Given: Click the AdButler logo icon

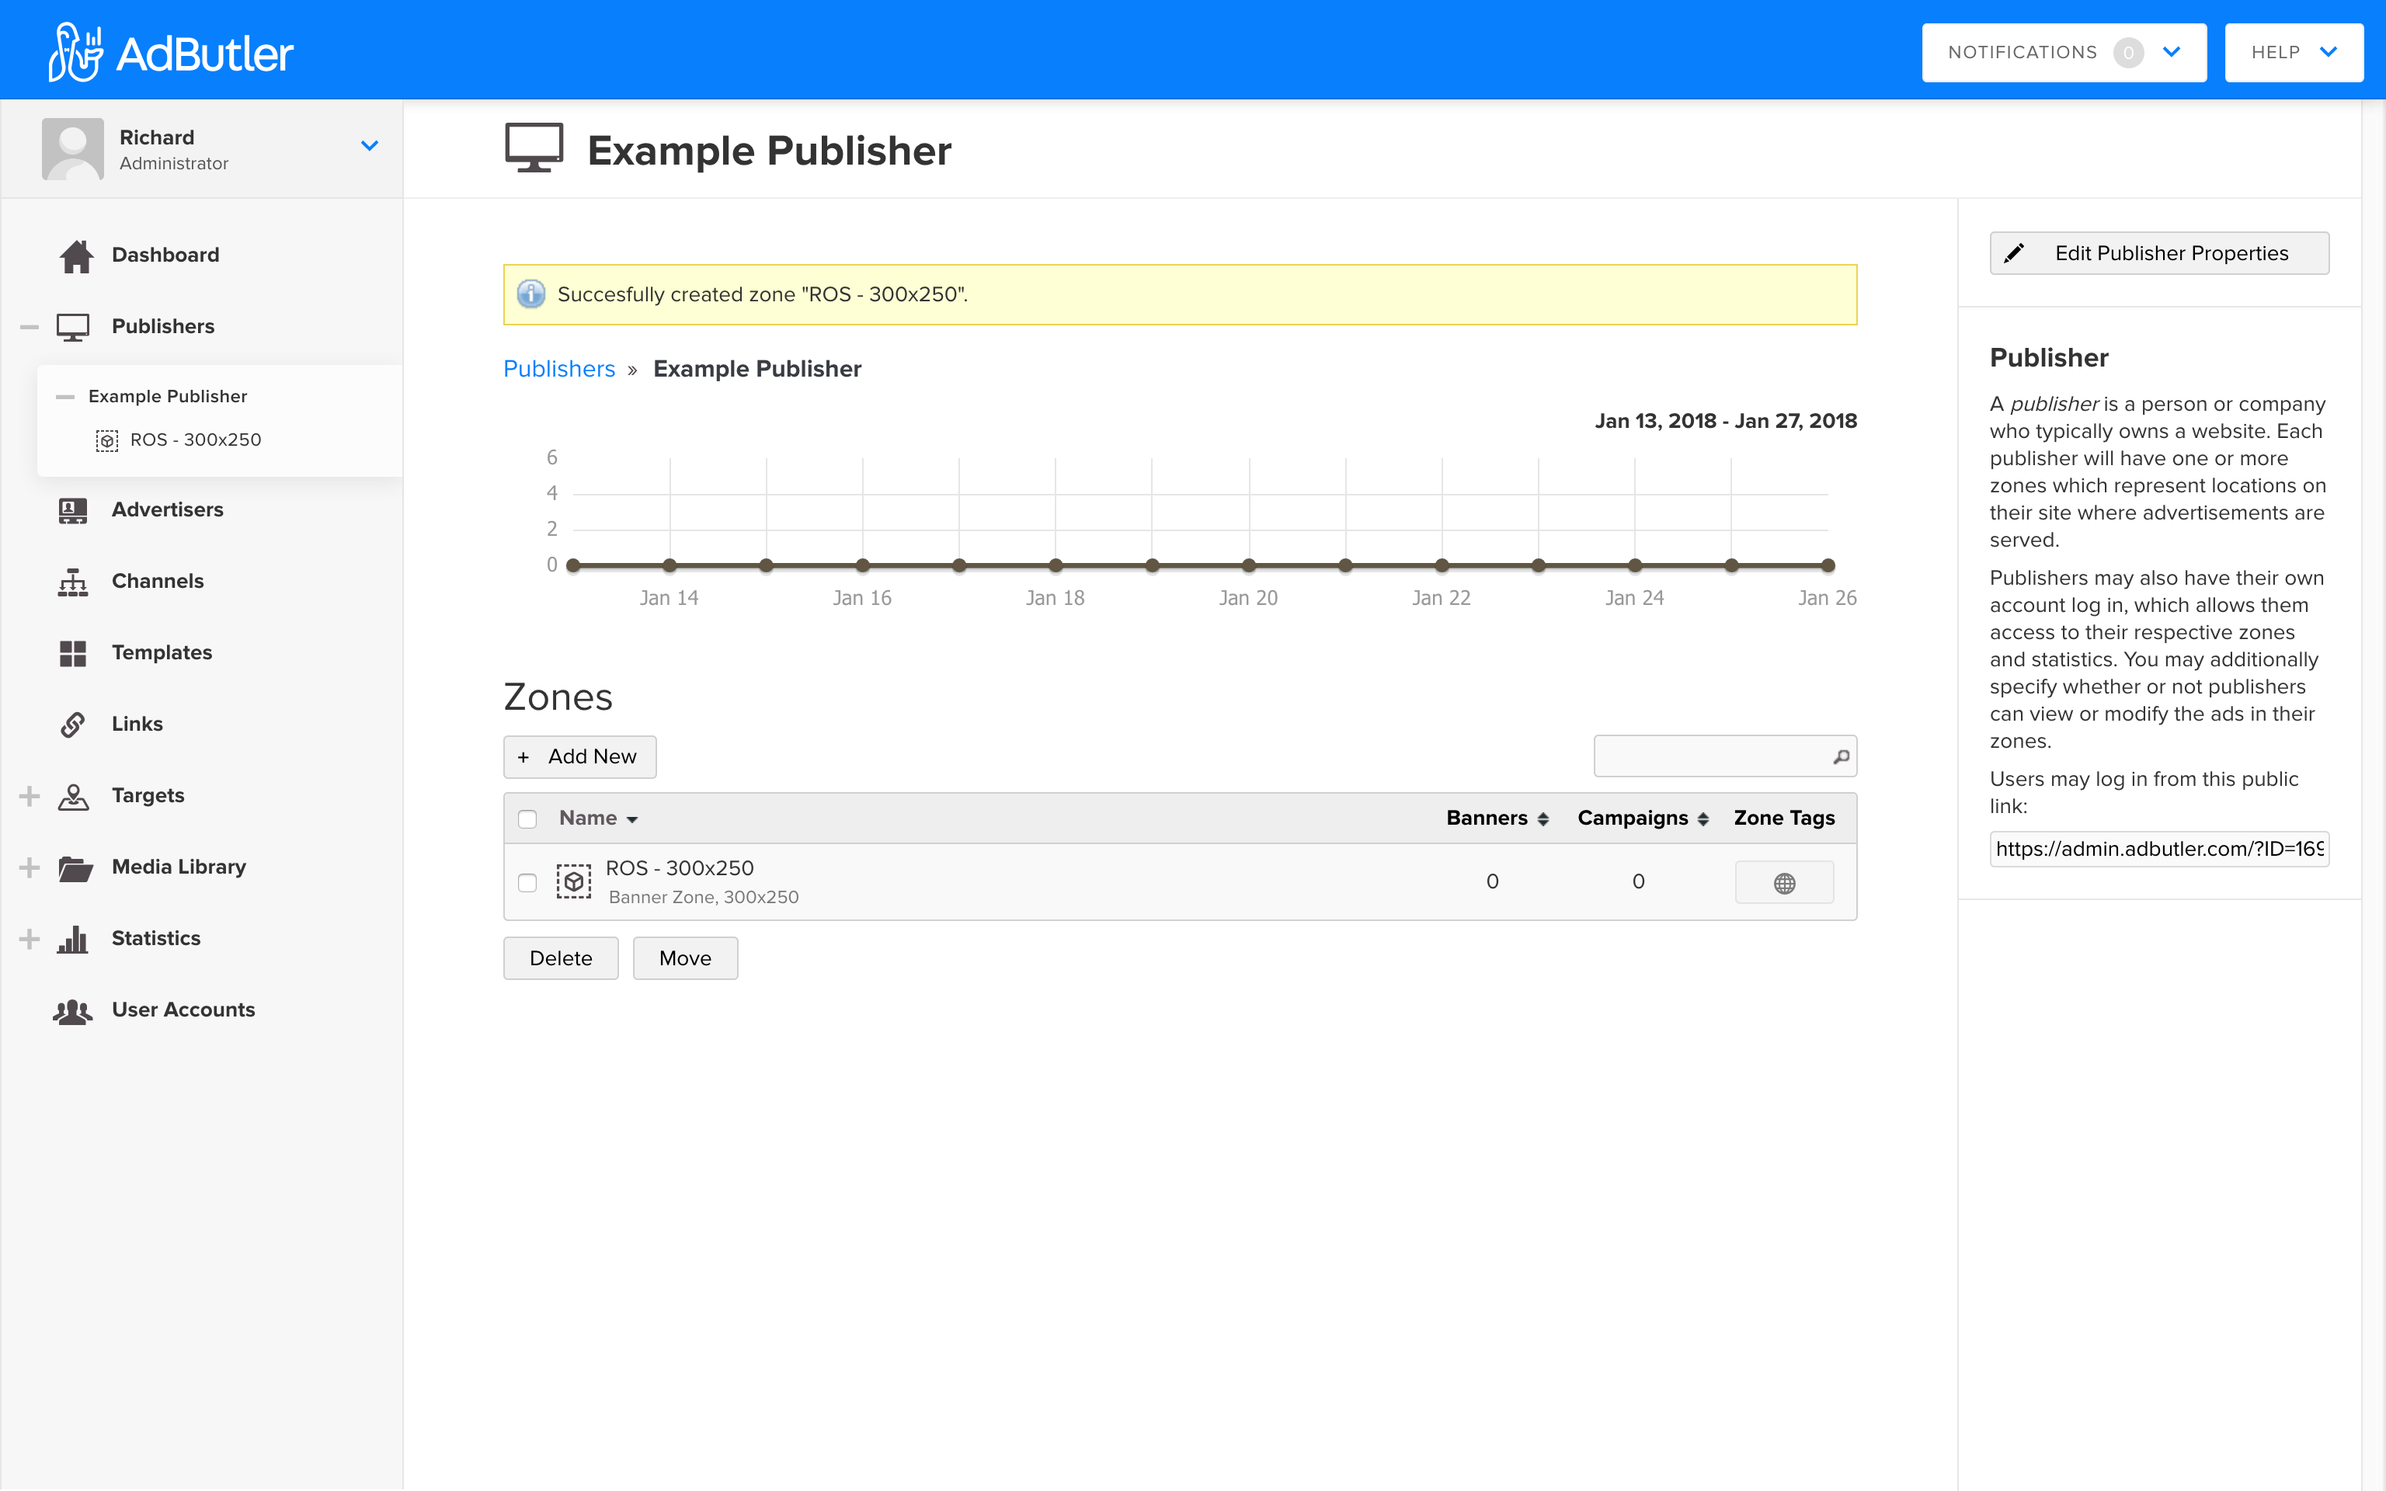Looking at the screenshot, I should click(75, 52).
